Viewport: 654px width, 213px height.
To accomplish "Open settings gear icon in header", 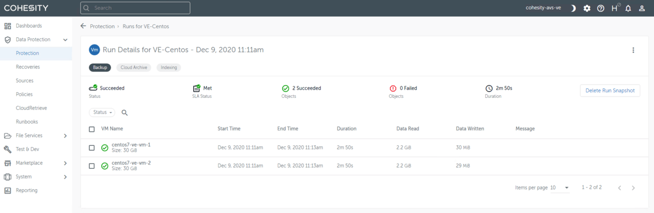I will [587, 8].
